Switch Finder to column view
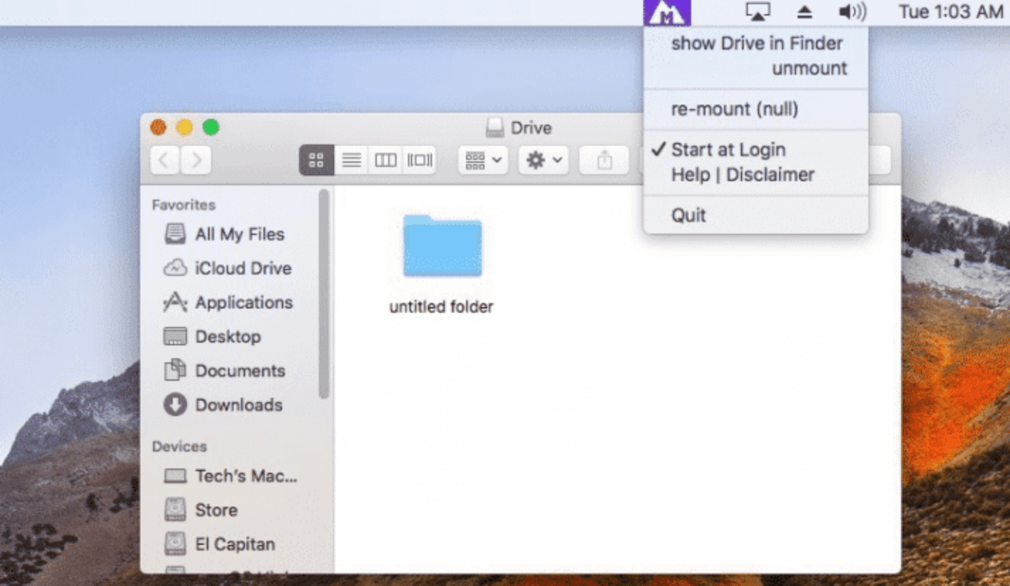The height and width of the screenshot is (586, 1010). tap(385, 160)
